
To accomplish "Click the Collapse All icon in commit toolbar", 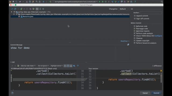I will click(x=43, y=9).
